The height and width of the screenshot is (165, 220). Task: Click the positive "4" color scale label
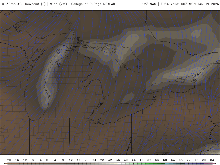coord(55,160)
